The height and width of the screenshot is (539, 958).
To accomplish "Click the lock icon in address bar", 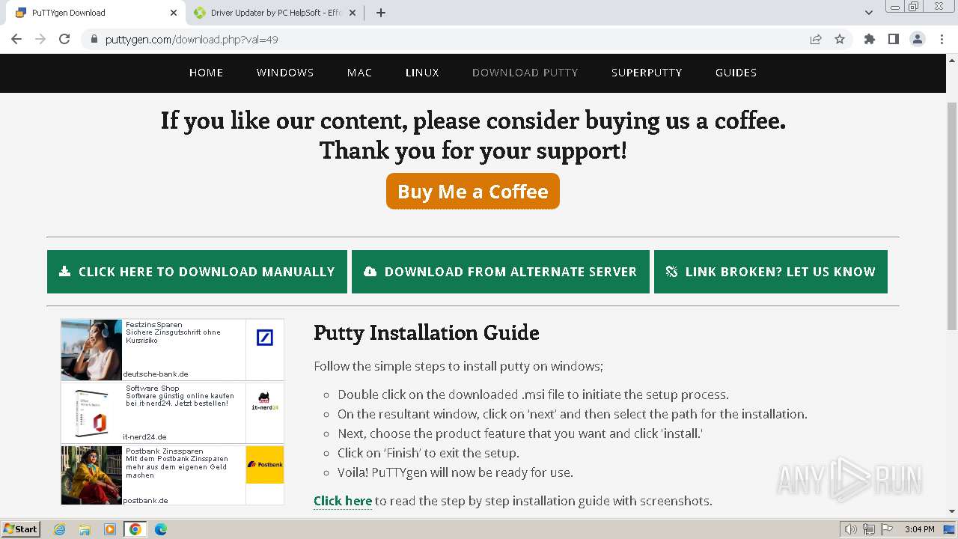I will 94,40.
